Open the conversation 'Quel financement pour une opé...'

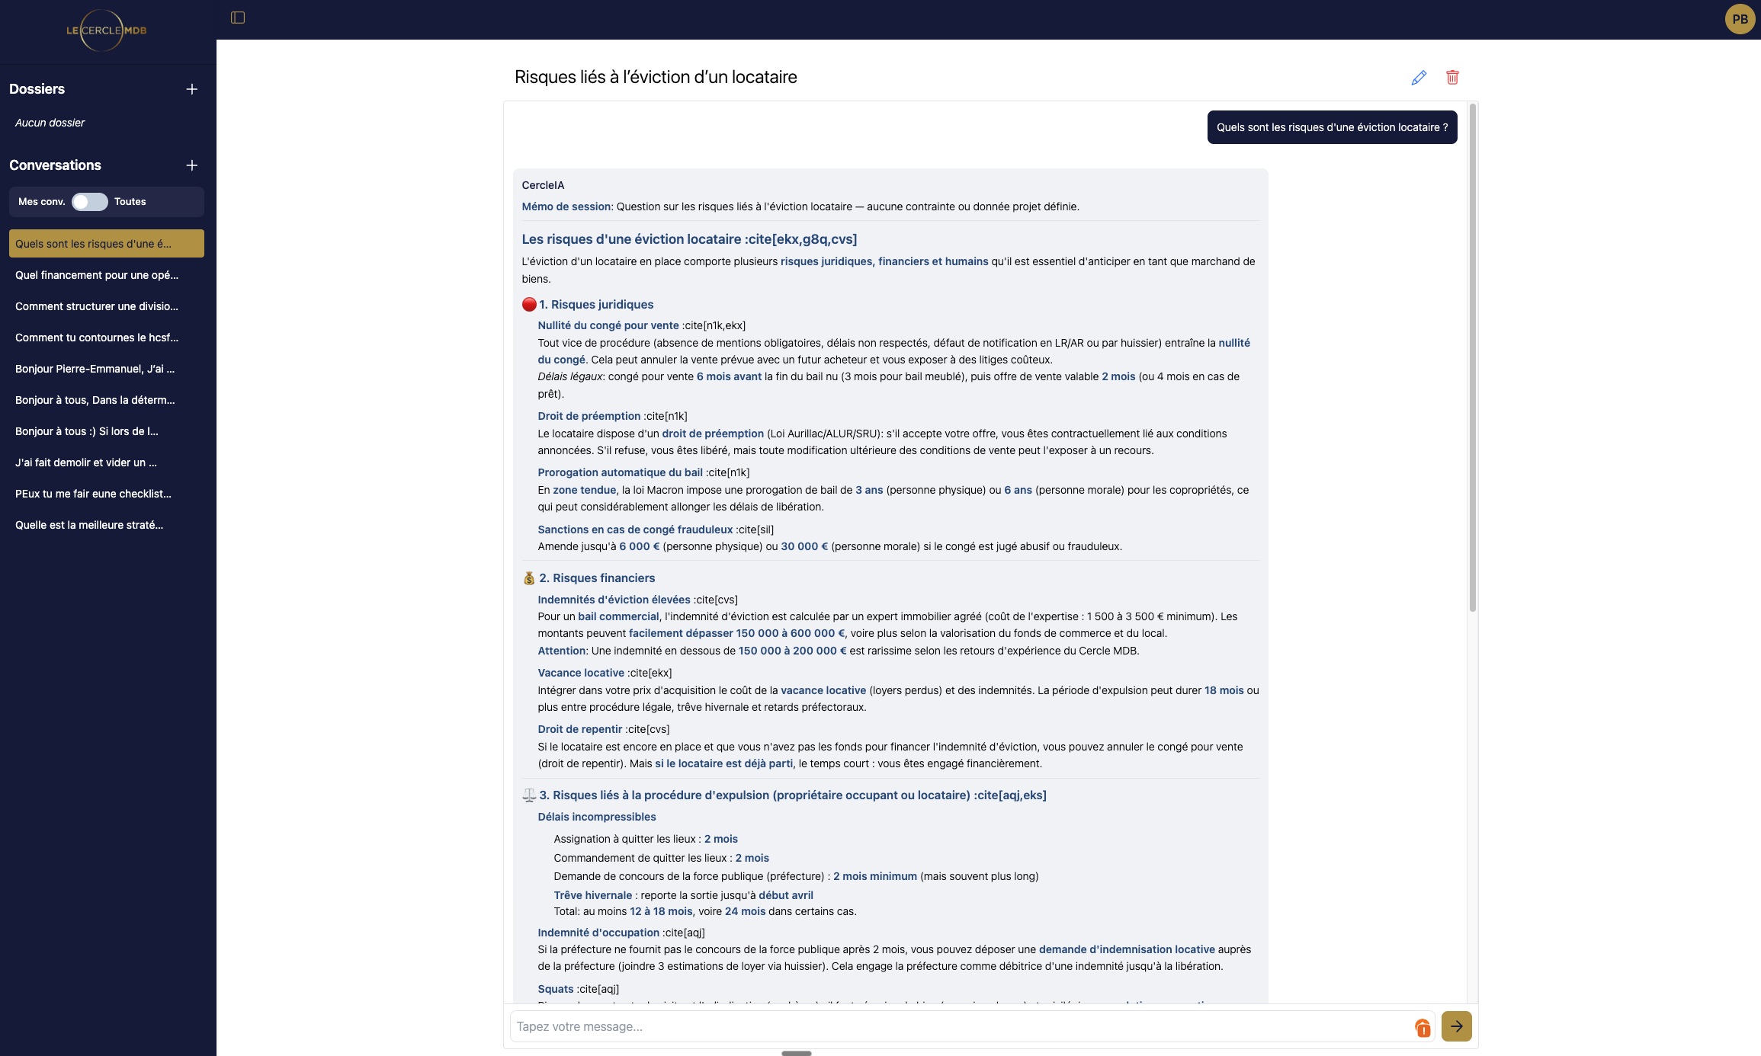98,275
